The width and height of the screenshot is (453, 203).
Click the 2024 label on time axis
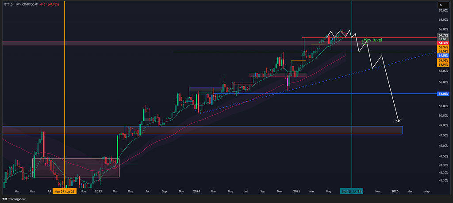(x=197, y=191)
